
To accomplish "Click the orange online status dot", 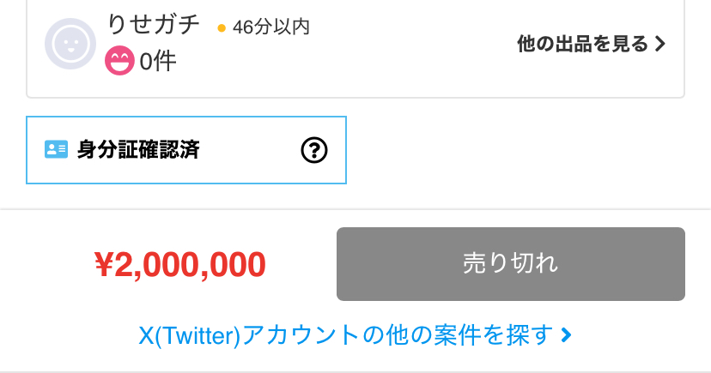I will (x=221, y=28).
